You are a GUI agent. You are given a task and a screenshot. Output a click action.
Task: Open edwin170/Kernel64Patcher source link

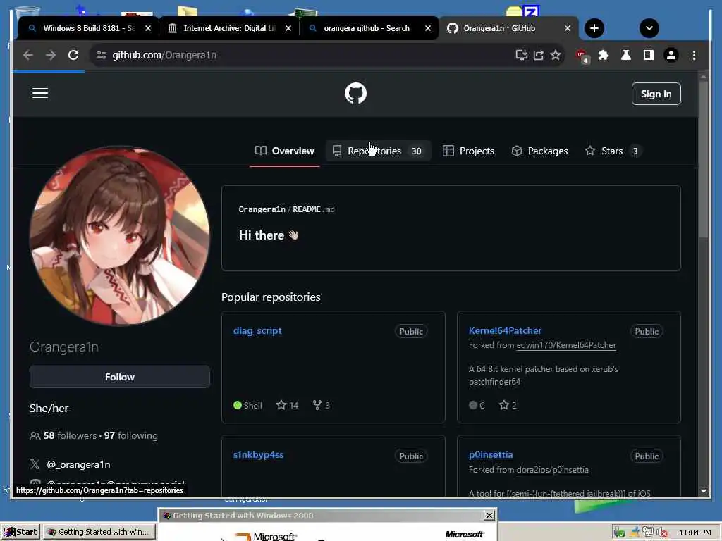[x=566, y=345]
